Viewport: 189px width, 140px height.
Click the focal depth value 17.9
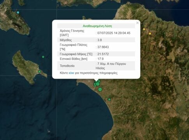coord(101,59)
